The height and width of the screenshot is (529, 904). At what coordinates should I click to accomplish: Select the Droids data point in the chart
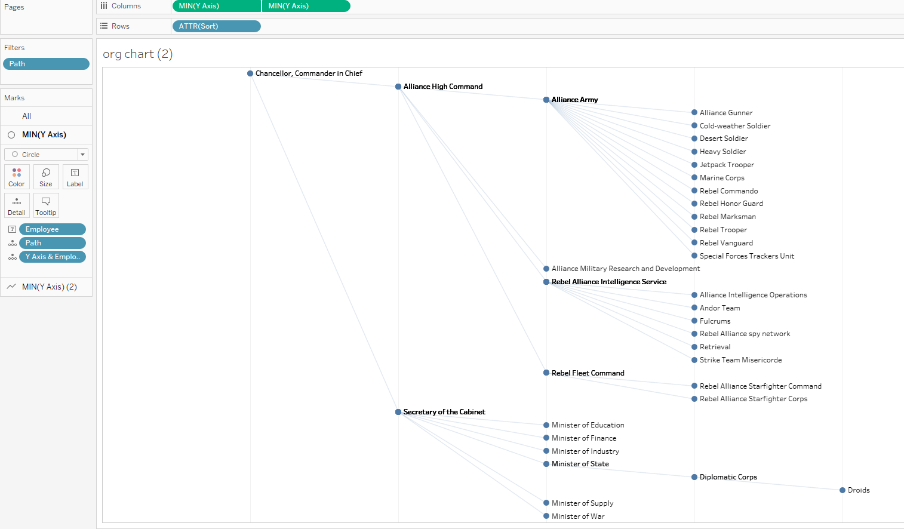(x=842, y=490)
